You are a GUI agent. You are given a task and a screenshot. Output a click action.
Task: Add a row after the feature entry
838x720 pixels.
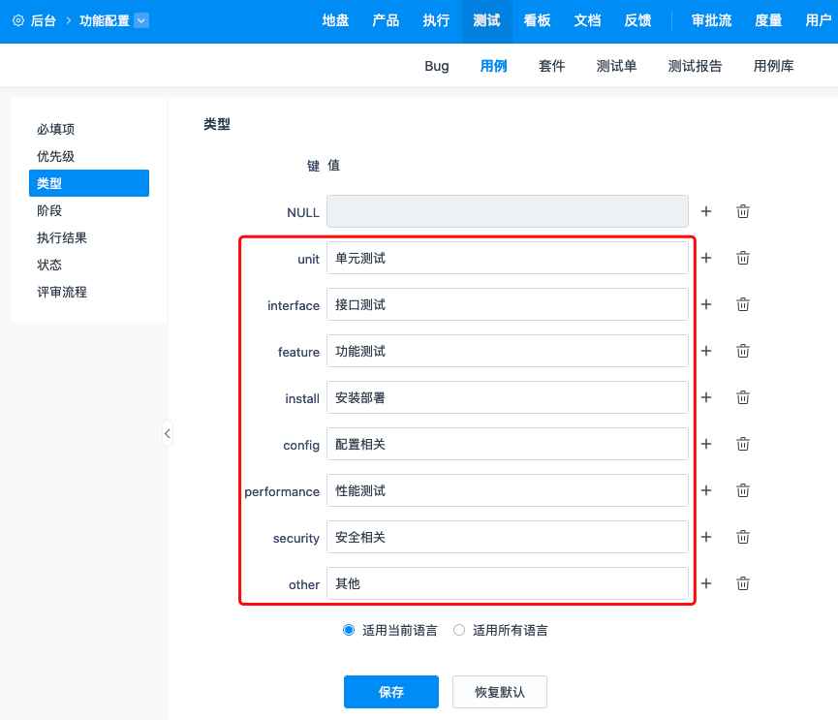tap(706, 351)
